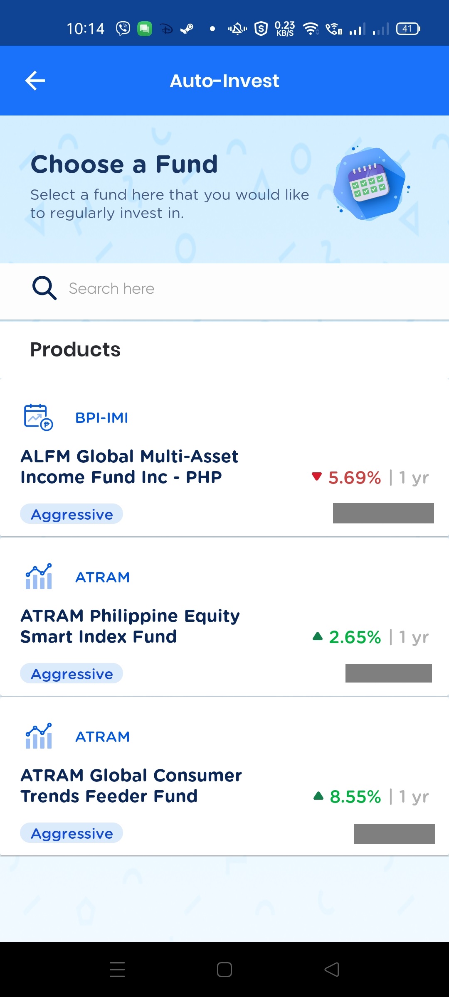Choose ATRAM Global Consumer Trends Feeder Fund
The width and height of the screenshot is (449, 997).
(131, 786)
